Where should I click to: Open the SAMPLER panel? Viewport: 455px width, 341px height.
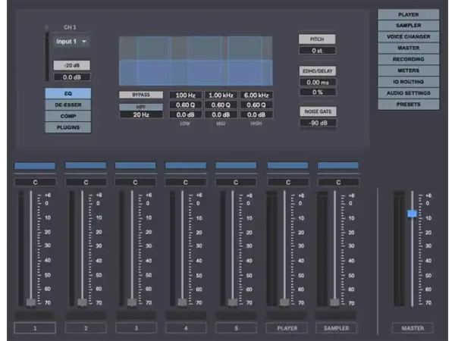click(408, 26)
